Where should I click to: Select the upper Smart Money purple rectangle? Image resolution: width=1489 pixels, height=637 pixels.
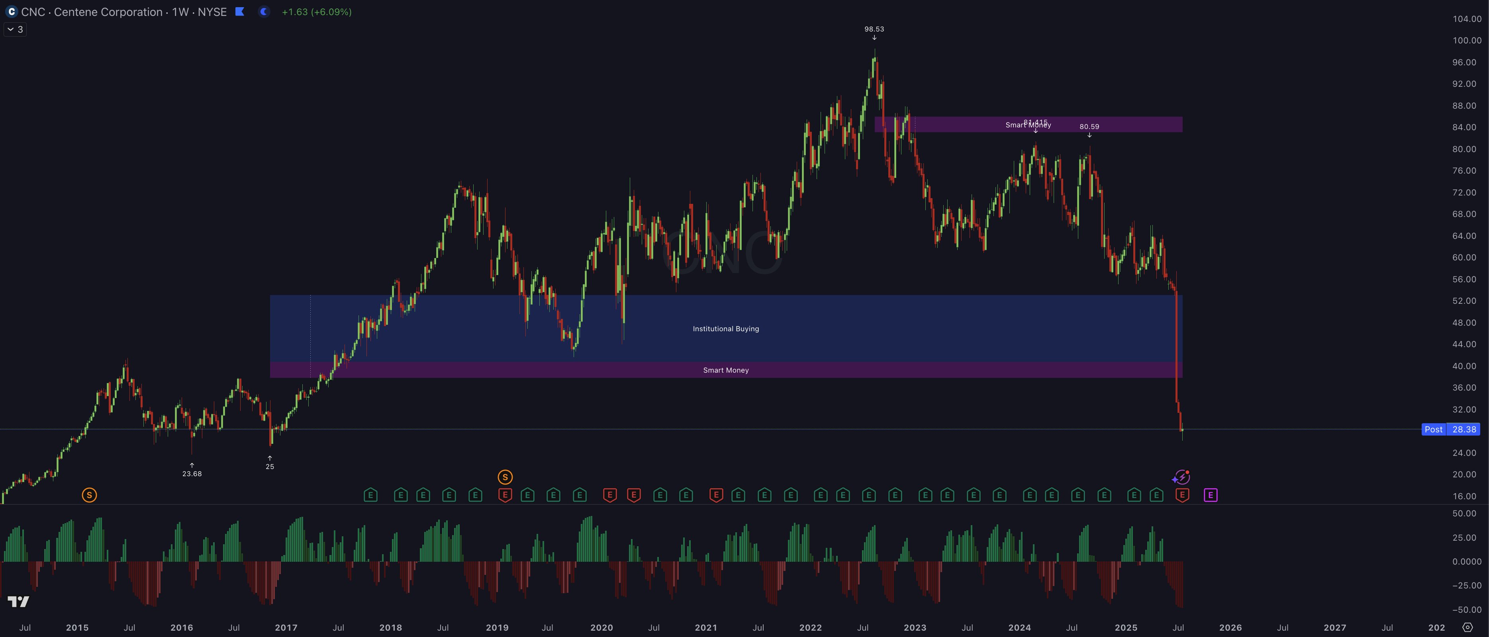(x=954, y=124)
